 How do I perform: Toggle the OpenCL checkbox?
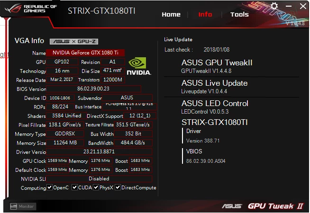tap(50, 187)
